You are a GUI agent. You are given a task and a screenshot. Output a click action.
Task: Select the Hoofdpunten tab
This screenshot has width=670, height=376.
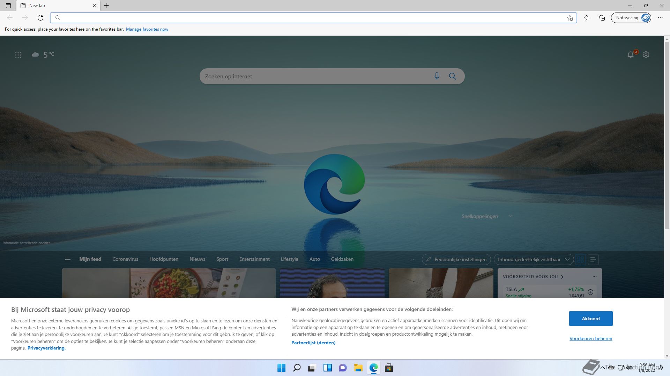[164, 259]
